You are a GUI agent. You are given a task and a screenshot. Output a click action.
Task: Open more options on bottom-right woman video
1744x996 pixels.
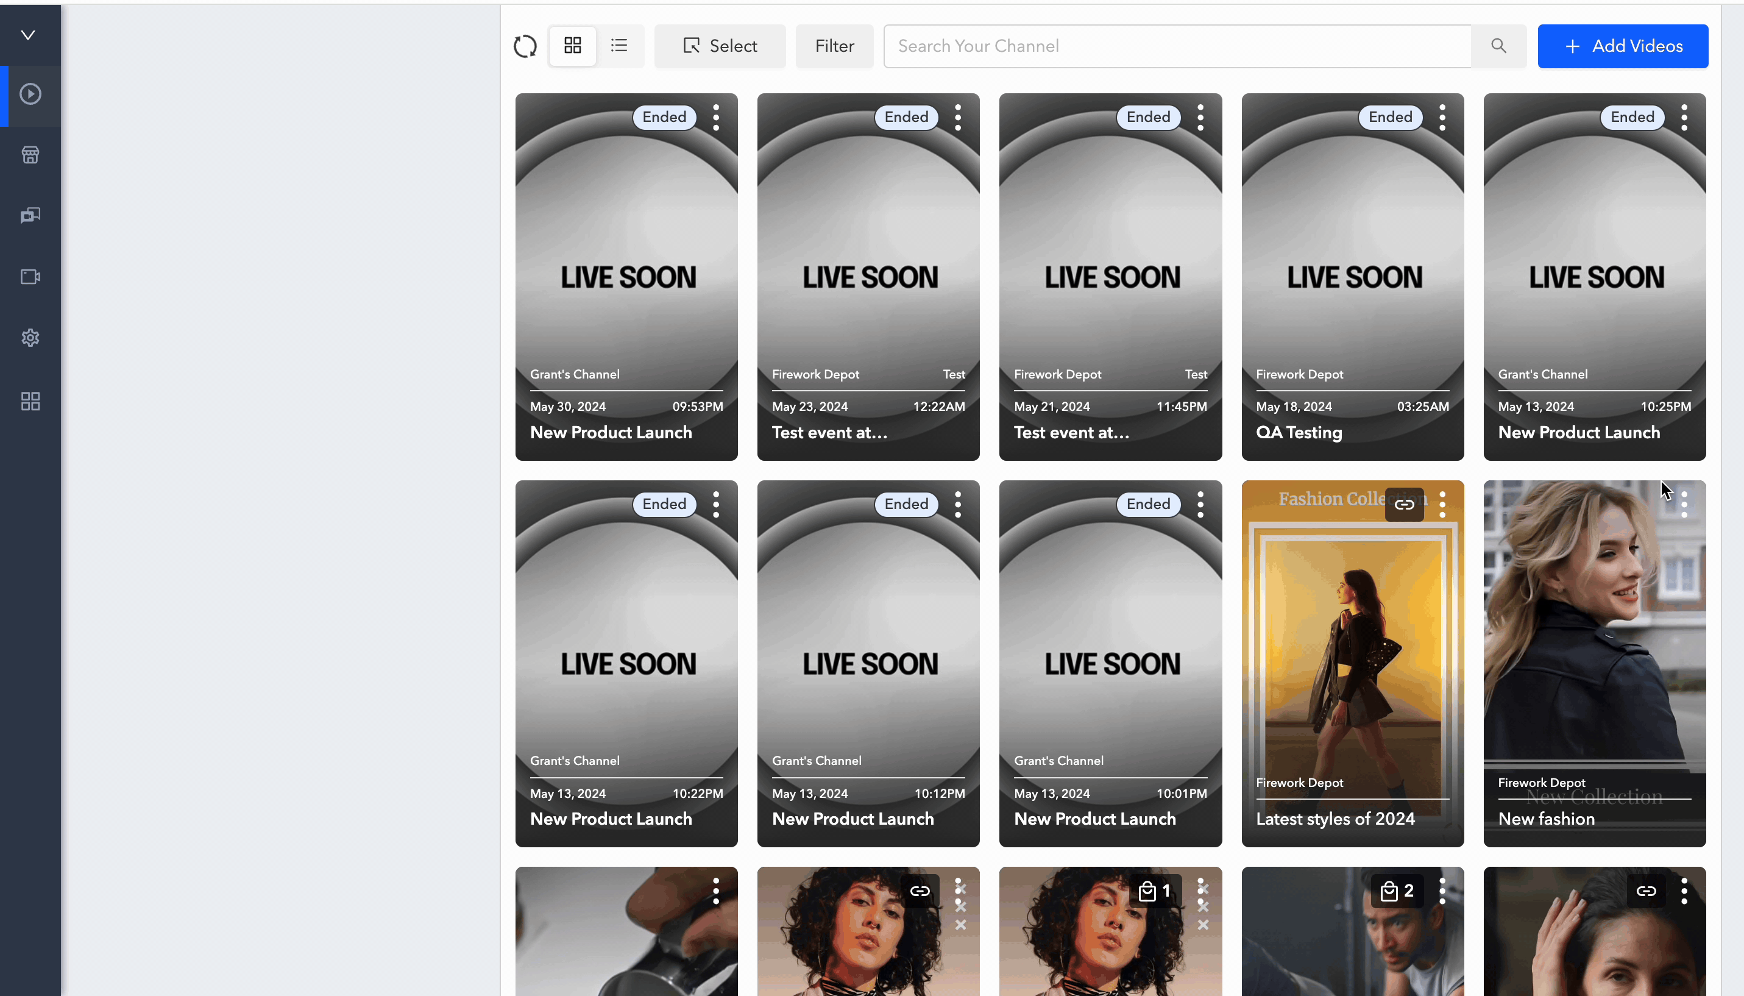click(1684, 891)
